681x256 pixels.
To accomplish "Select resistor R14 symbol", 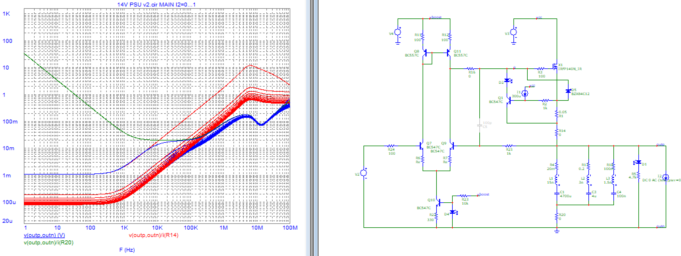I will click(x=557, y=133).
